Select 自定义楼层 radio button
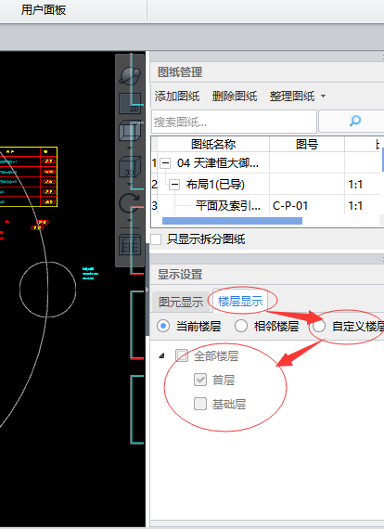 click(x=318, y=327)
